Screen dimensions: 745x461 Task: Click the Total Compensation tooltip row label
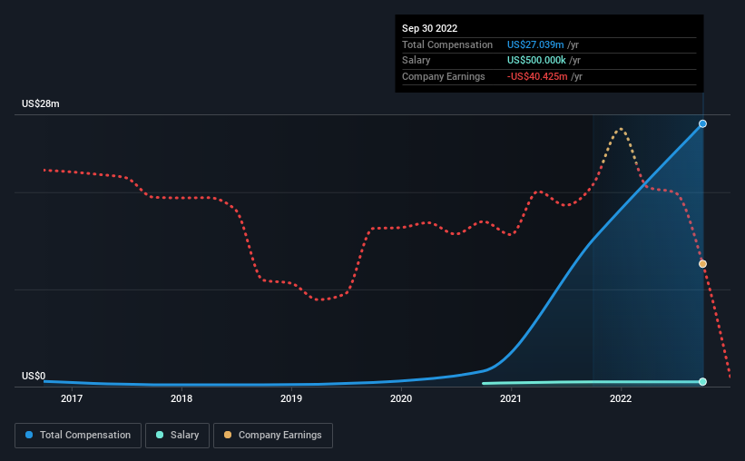point(447,44)
